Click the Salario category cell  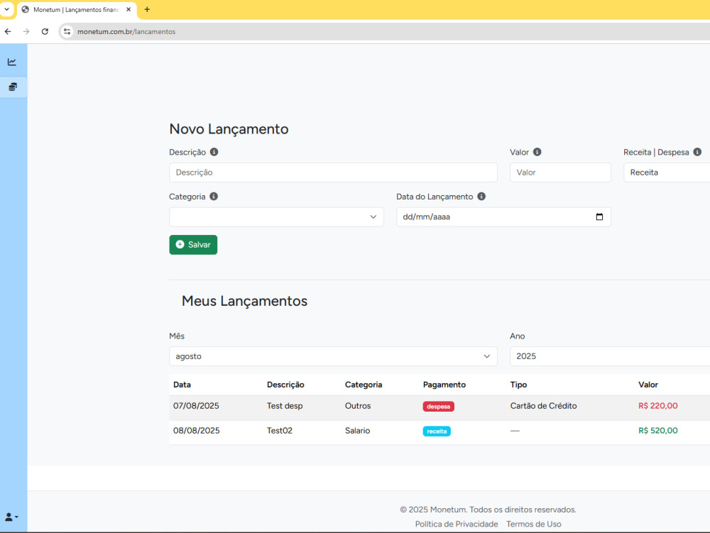[x=357, y=431]
